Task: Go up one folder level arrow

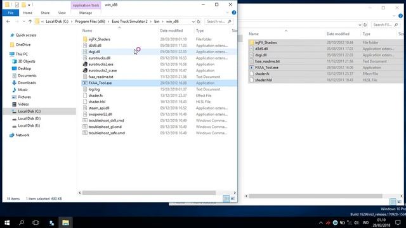Action: coord(30,22)
